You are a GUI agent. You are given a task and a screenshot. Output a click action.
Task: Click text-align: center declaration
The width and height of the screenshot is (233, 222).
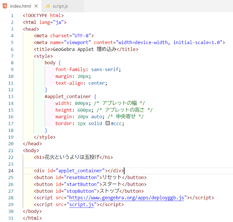click(x=81, y=83)
